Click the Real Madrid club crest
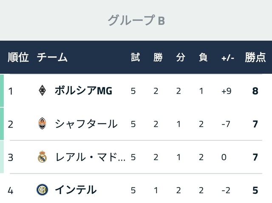The height and width of the screenshot is (203, 272). [x=42, y=157]
